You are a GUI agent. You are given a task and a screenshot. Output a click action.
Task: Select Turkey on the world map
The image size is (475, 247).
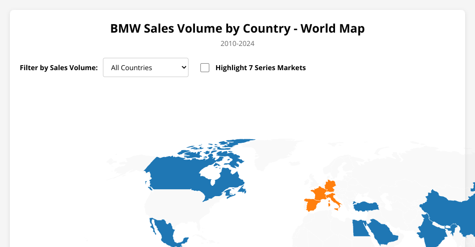[367, 206]
